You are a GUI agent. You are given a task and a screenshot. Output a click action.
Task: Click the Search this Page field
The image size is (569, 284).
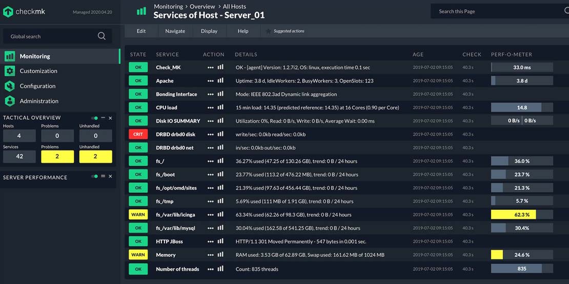pos(500,11)
